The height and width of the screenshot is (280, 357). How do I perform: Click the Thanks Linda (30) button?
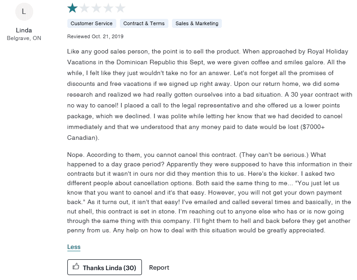(x=105, y=267)
